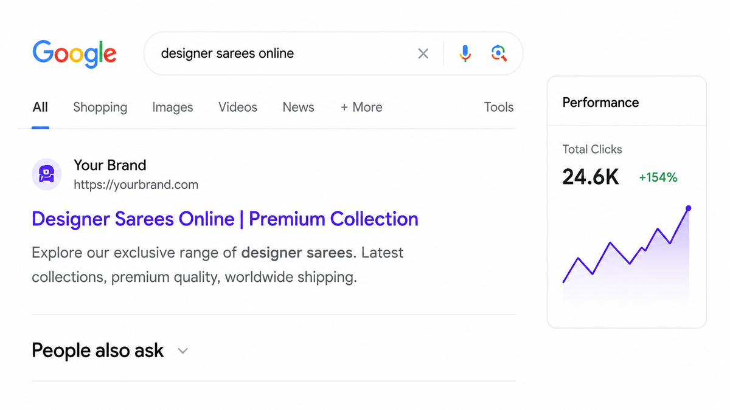Click the +154% growth indicator
The image size is (730, 410).
click(x=658, y=177)
